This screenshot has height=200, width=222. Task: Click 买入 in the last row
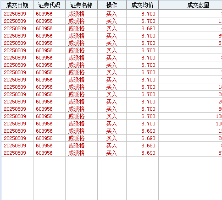[111, 153]
